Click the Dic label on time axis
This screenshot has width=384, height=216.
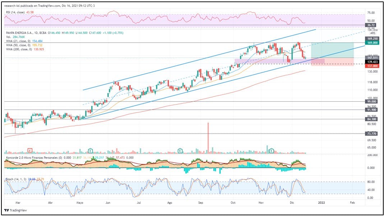coord(292,203)
